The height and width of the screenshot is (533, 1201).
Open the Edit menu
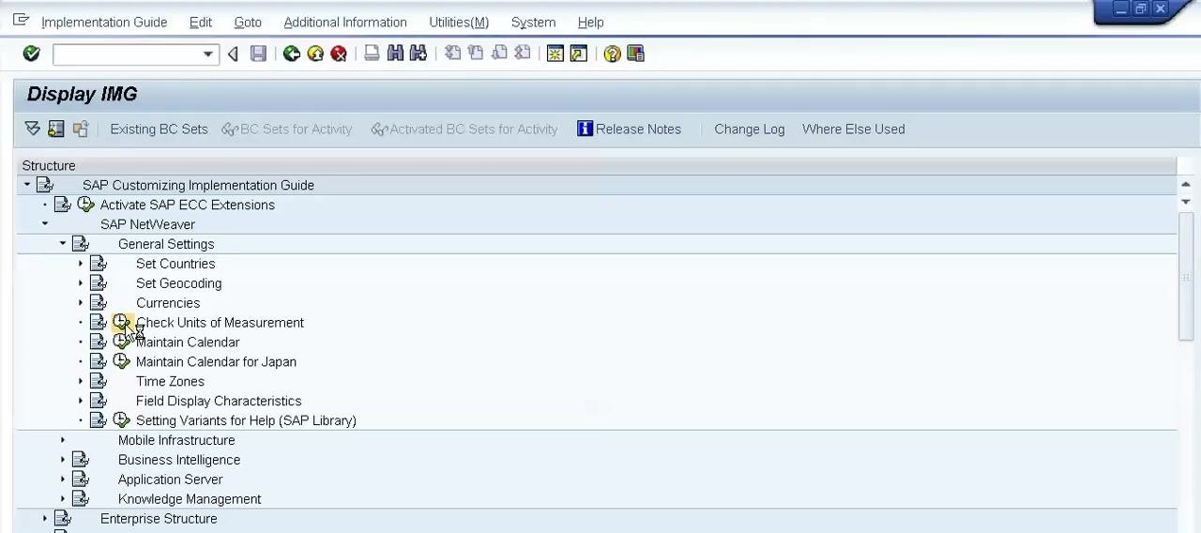(201, 22)
